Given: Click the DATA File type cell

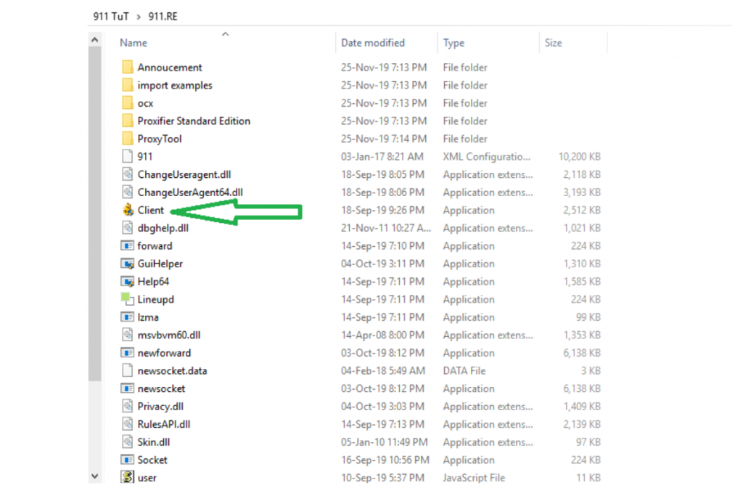Looking at the screenshot, I should coord(464,370).
